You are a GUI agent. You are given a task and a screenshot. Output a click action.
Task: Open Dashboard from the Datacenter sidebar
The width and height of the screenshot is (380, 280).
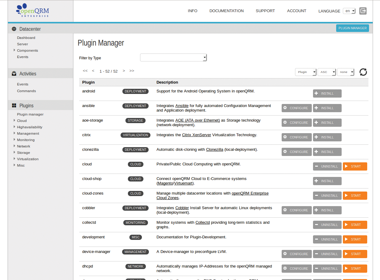[26, 37]
